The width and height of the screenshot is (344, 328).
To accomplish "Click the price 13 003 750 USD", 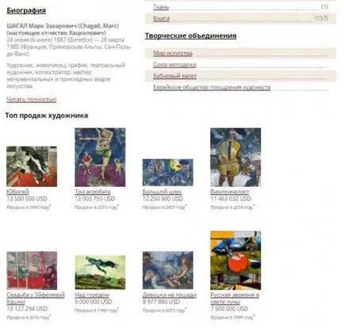I will click(95, 199).
